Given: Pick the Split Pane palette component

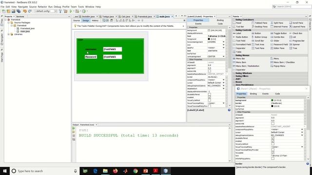Looking at the screenshot, I should coord(277,23).
